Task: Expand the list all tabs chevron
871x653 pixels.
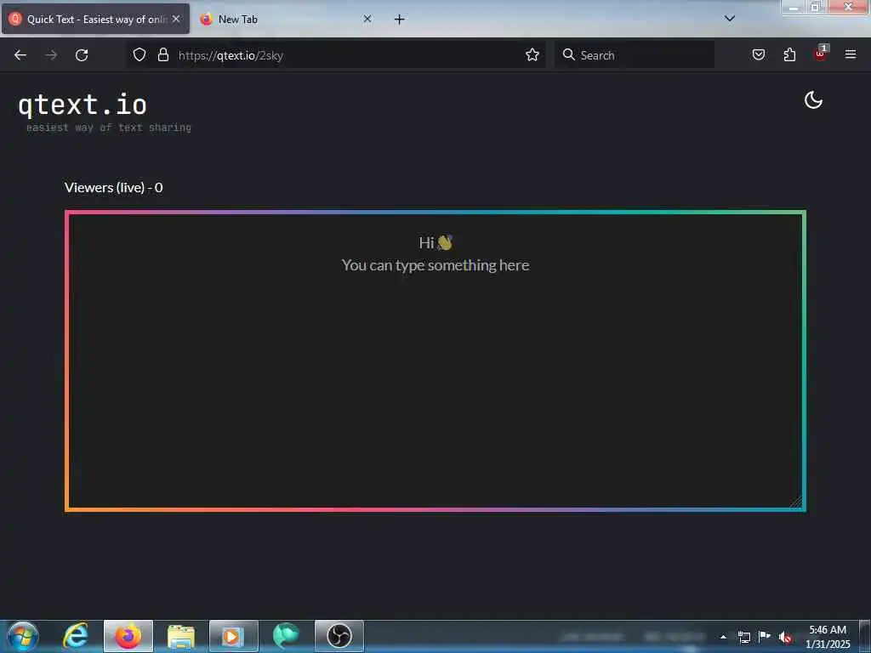Action: (x=730, y=19)
